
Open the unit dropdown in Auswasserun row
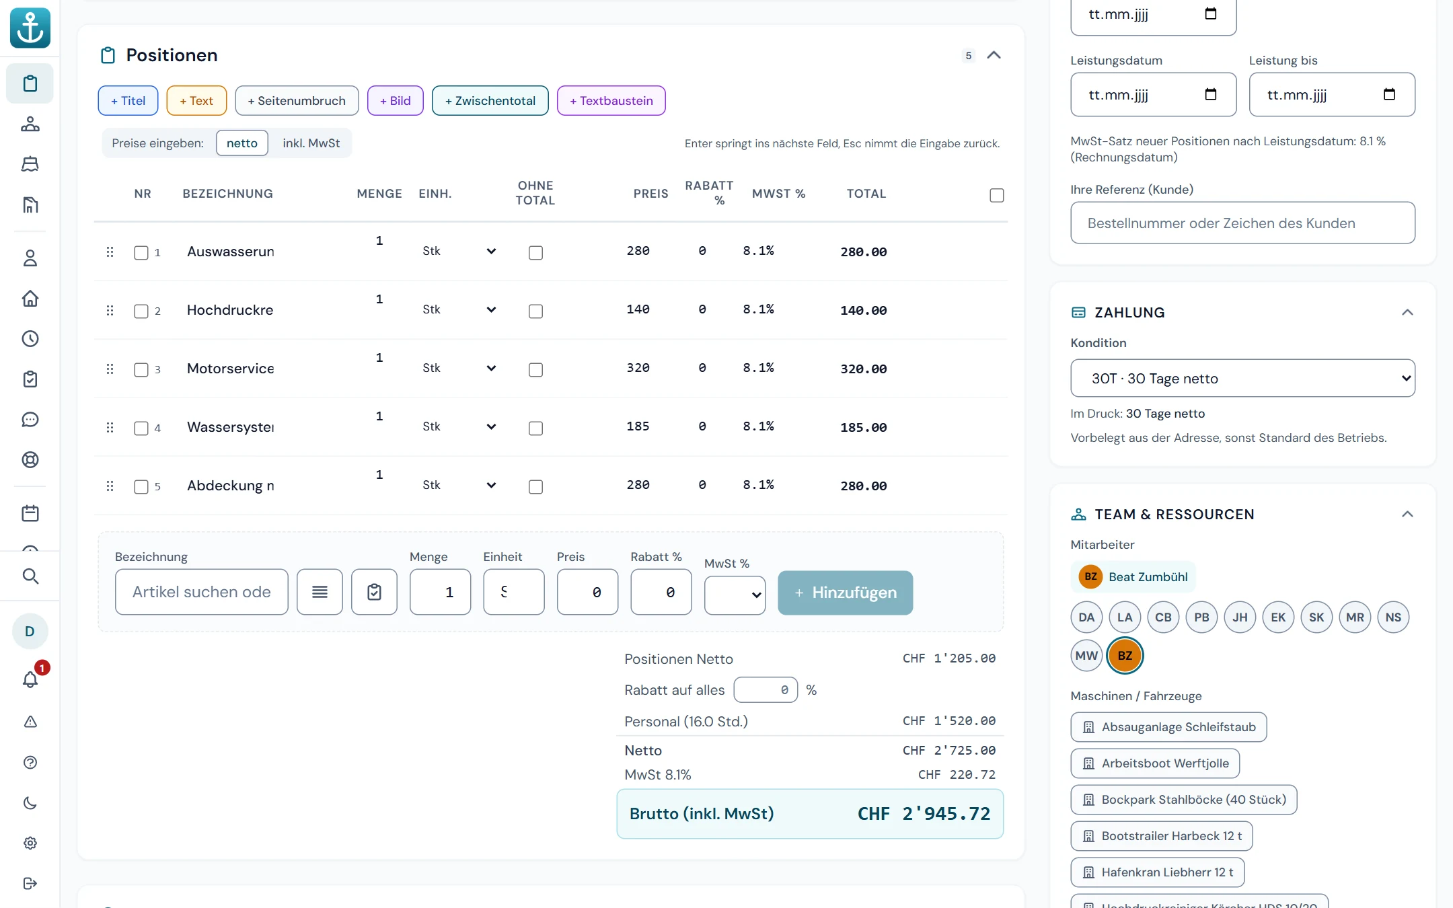[x=459, y=251]
